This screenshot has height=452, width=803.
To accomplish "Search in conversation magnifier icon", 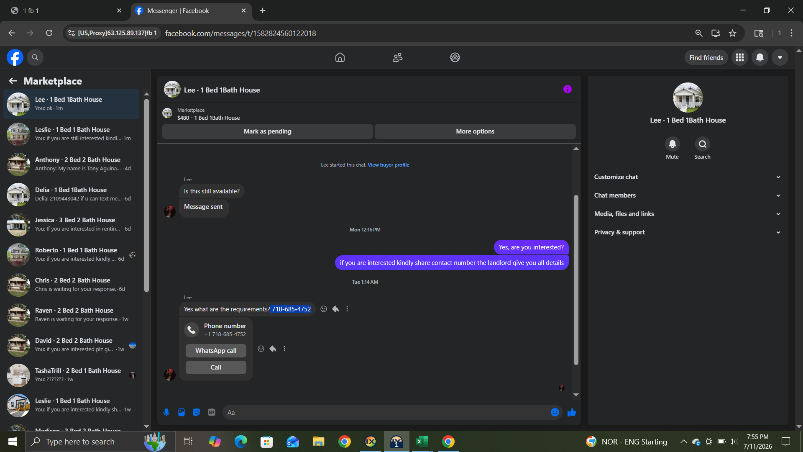I will 703,144.
